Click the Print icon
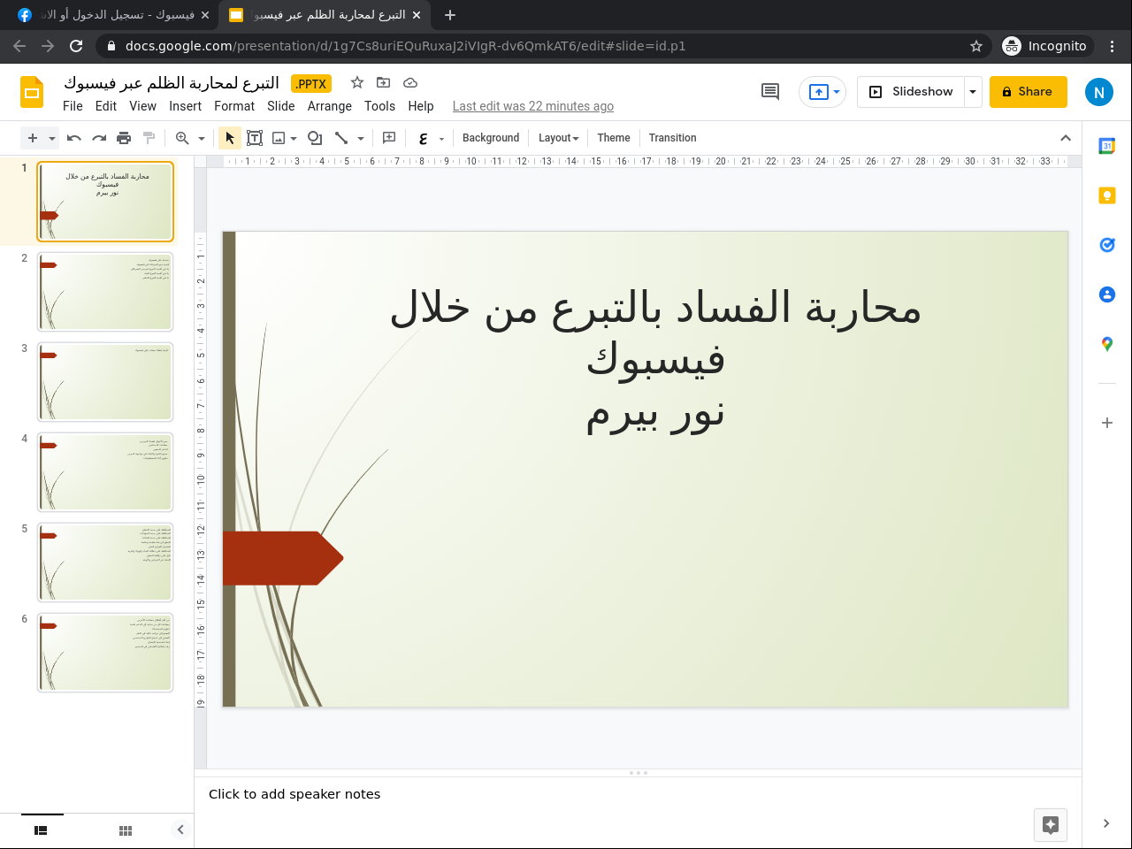The height and width of the screenshot is (849, 1132). tap(124, 138)
